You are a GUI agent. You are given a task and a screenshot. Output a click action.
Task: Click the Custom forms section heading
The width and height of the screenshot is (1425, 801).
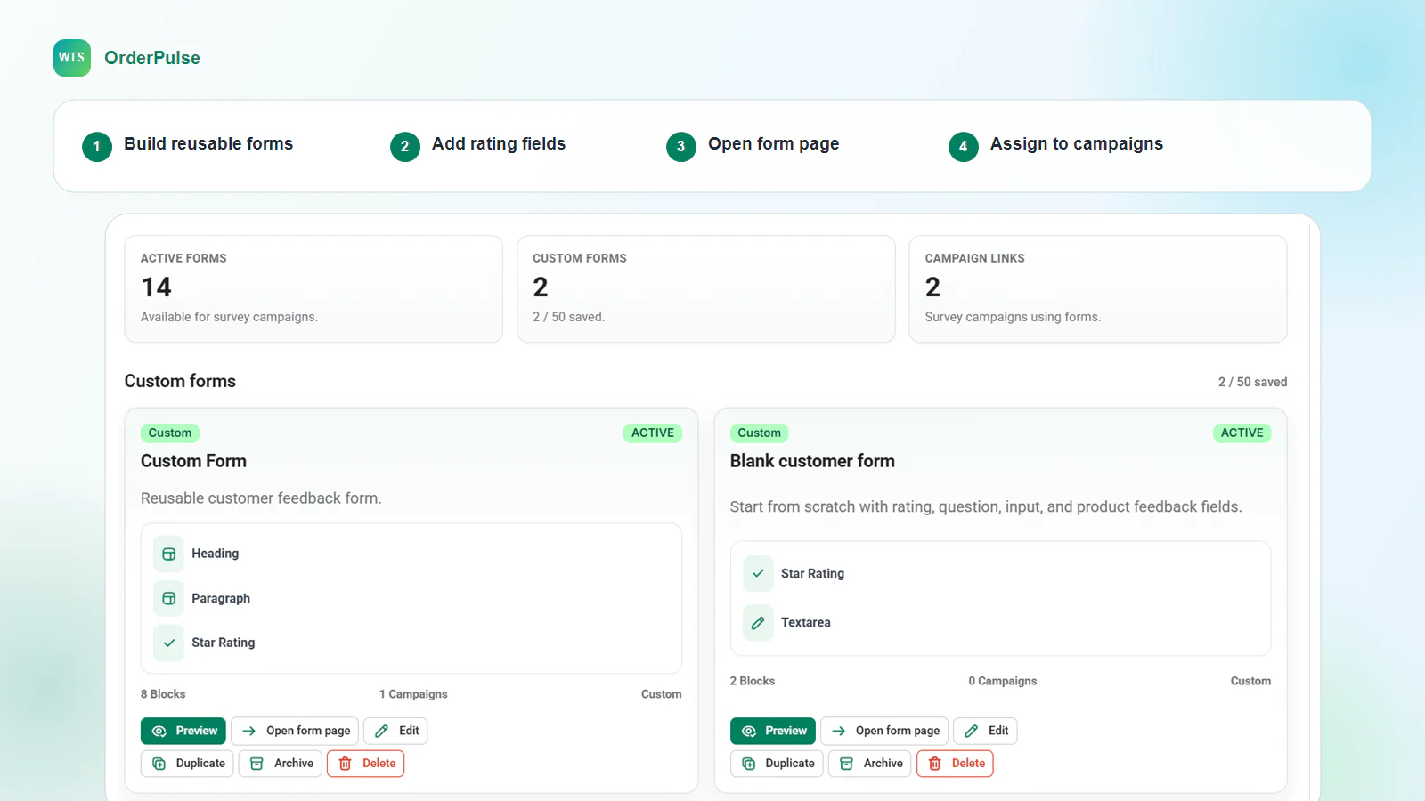click(x=180, y=381)
